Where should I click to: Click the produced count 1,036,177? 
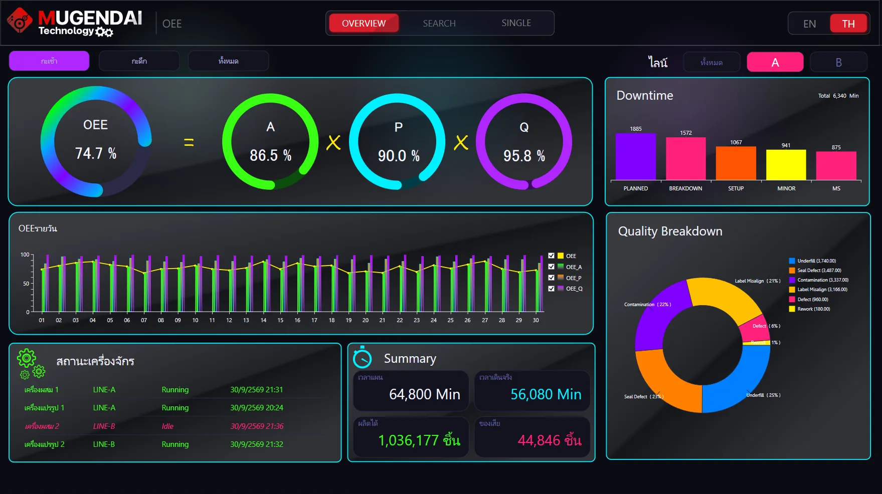point(409,440)
